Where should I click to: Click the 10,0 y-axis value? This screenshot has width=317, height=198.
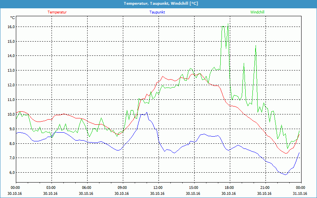pyautogui.click(x=11, y=114)
